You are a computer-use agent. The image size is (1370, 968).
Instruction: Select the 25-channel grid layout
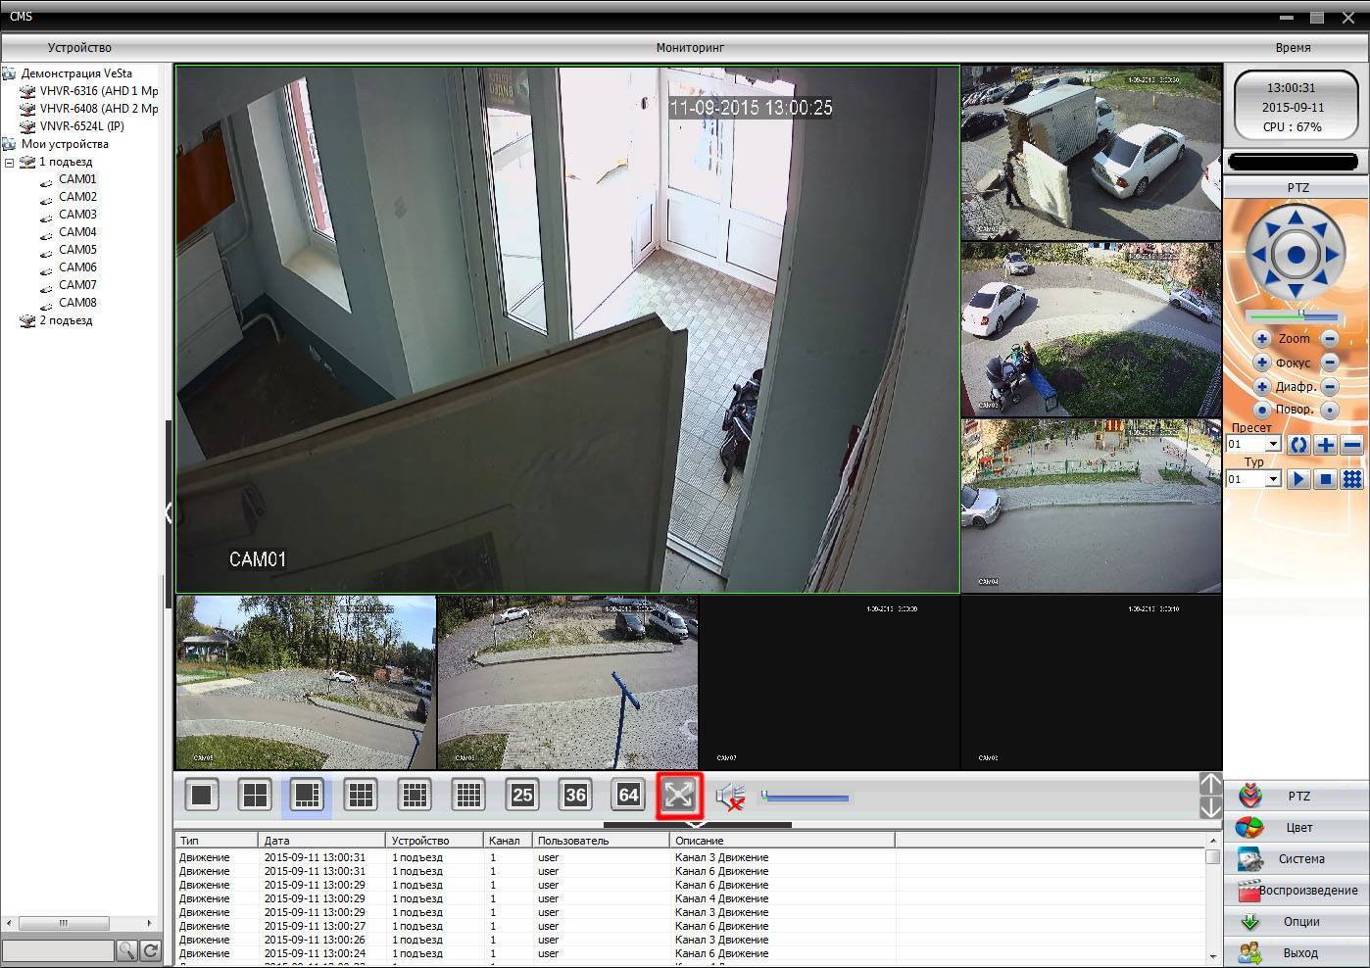(x=522, y=795)
